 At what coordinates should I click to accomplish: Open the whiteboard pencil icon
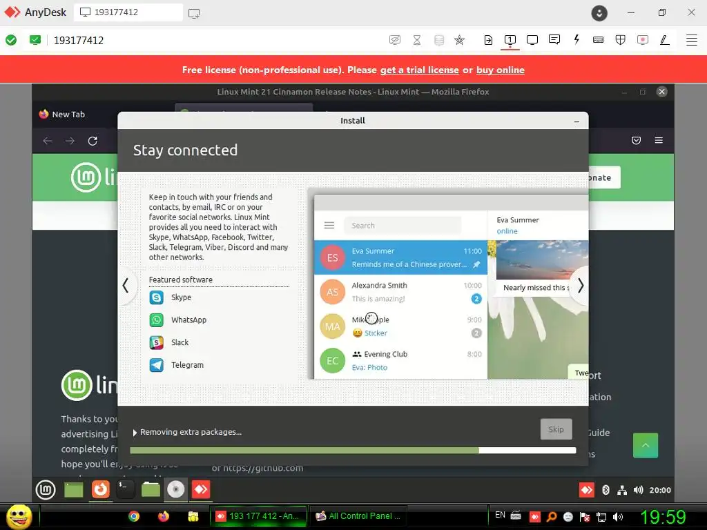point(665,40)
